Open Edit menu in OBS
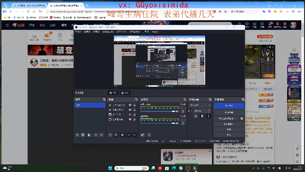 [87, 32]
